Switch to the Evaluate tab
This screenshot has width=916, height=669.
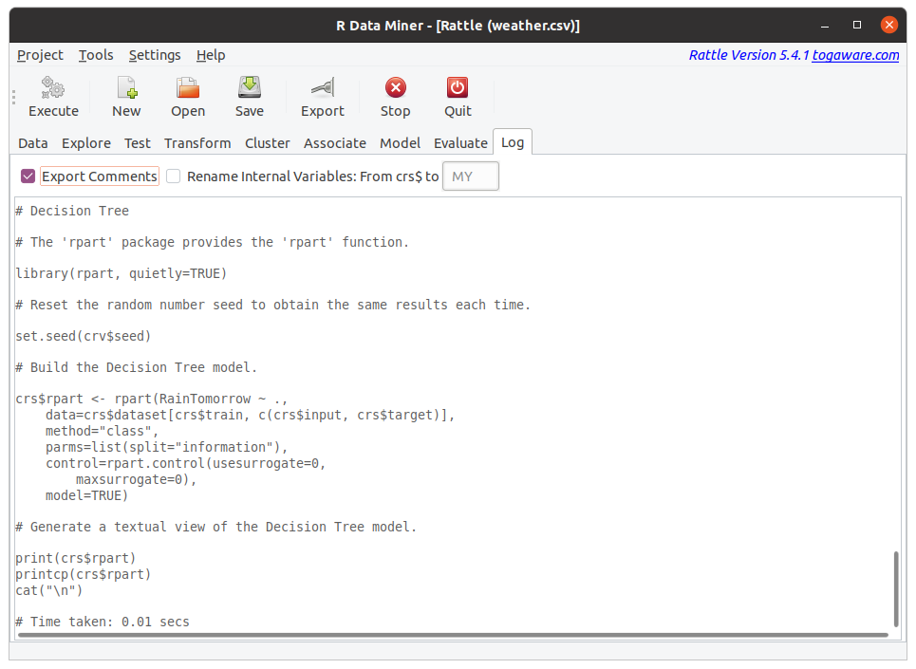pyautogui.click(x=460, y=143)
